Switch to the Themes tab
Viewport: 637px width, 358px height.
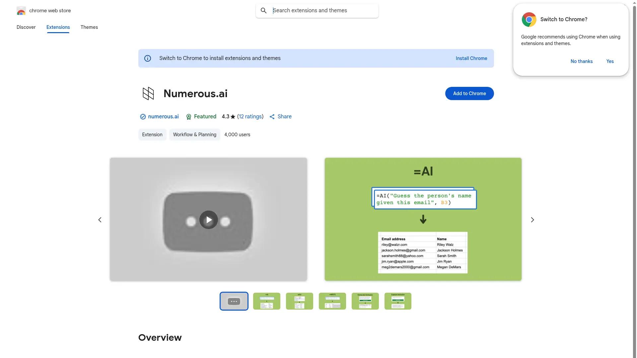tap(89, 27)
